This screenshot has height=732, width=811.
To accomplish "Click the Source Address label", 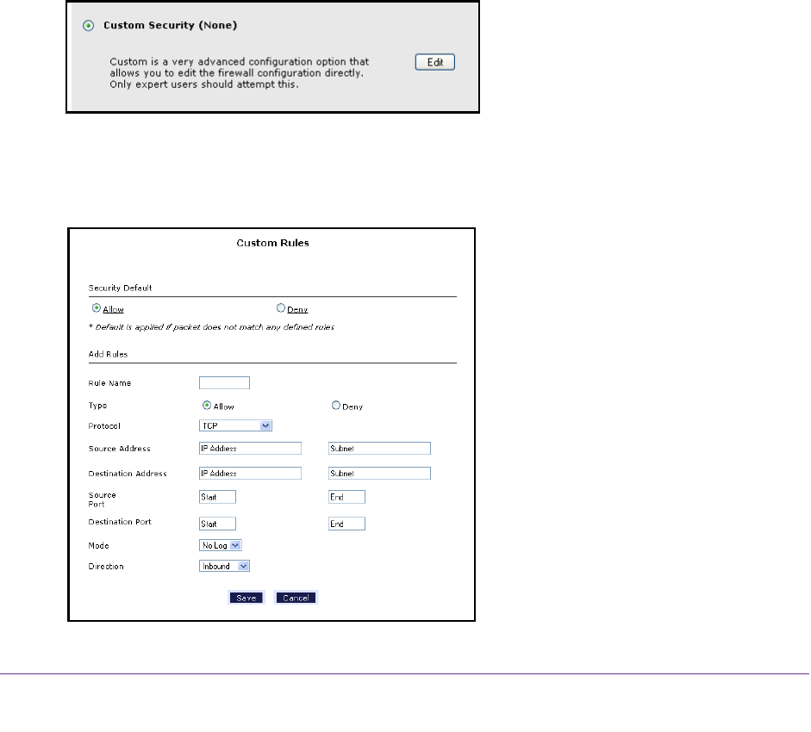I will [x=120, y=449].
